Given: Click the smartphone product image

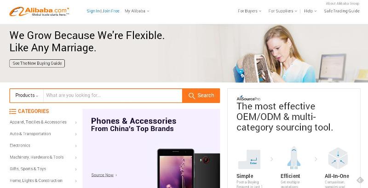Looking at the screenshot, I should [189, 168].
